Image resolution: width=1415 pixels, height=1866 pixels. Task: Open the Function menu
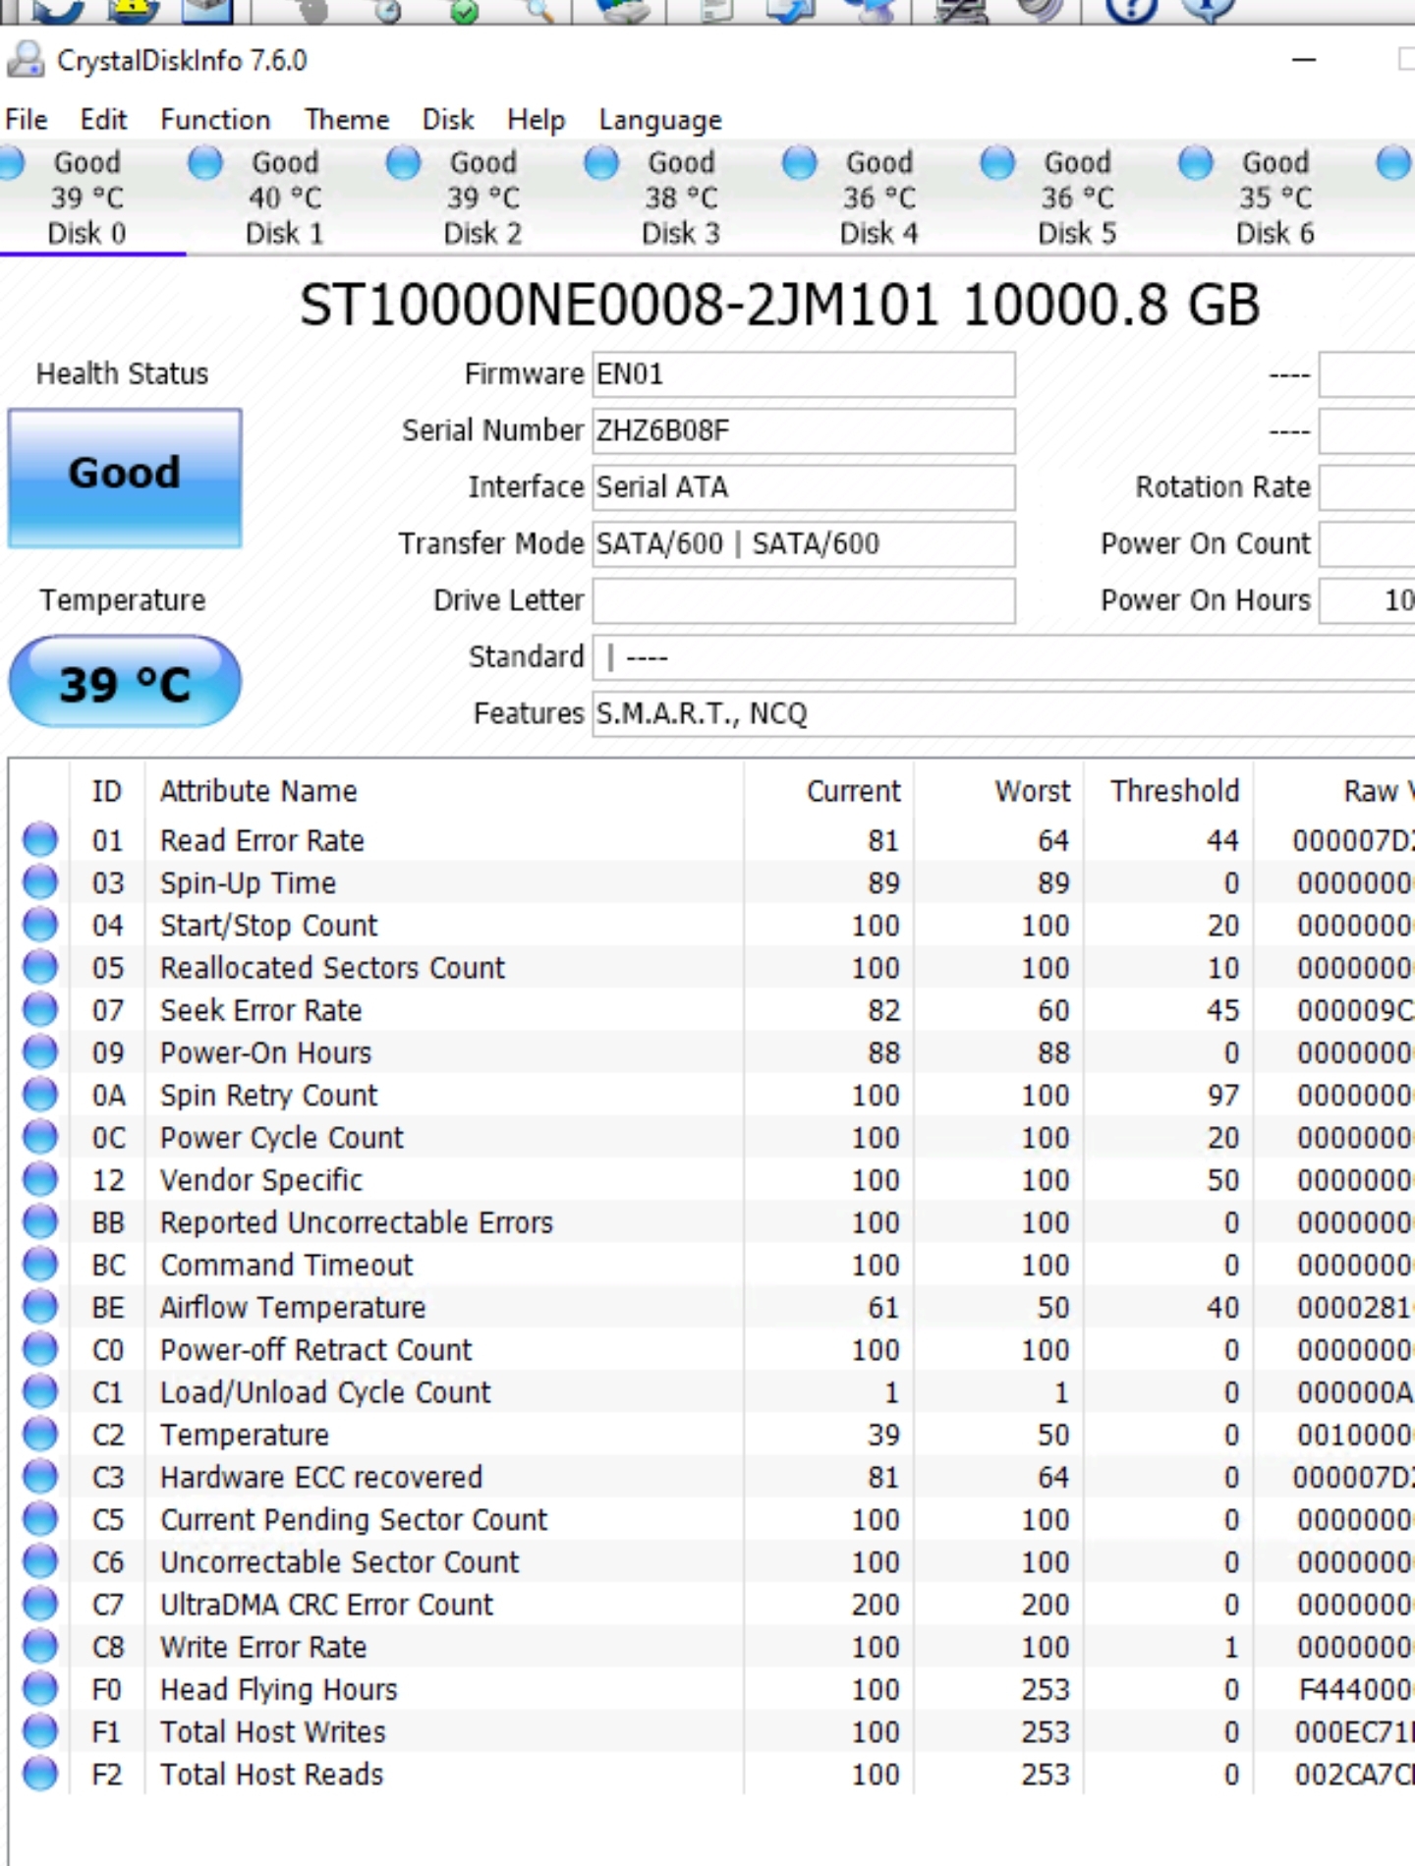215,120
